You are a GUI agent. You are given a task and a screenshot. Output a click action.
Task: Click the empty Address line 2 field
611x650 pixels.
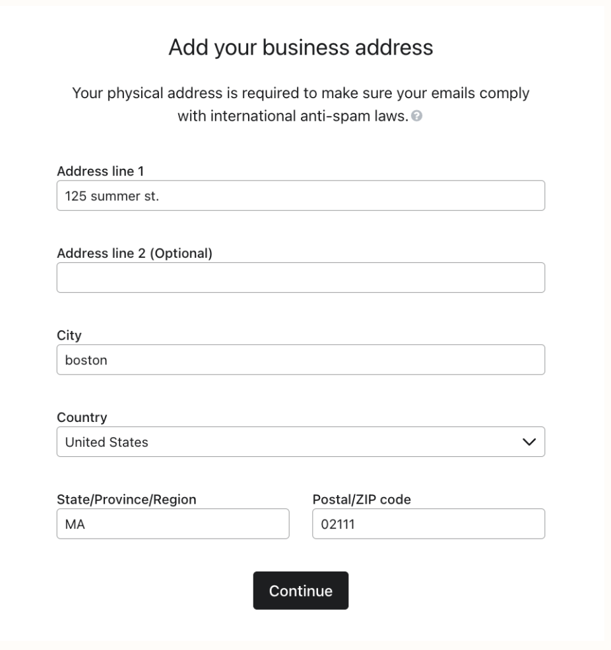(x=300, y=278)
